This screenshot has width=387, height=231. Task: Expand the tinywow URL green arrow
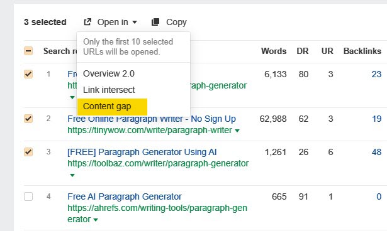click(237, 131)
